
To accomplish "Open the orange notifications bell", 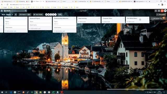I will coord(162,11).
